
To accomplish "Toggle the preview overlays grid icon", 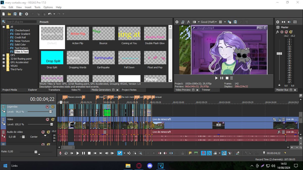I will [x=220, y=22].
